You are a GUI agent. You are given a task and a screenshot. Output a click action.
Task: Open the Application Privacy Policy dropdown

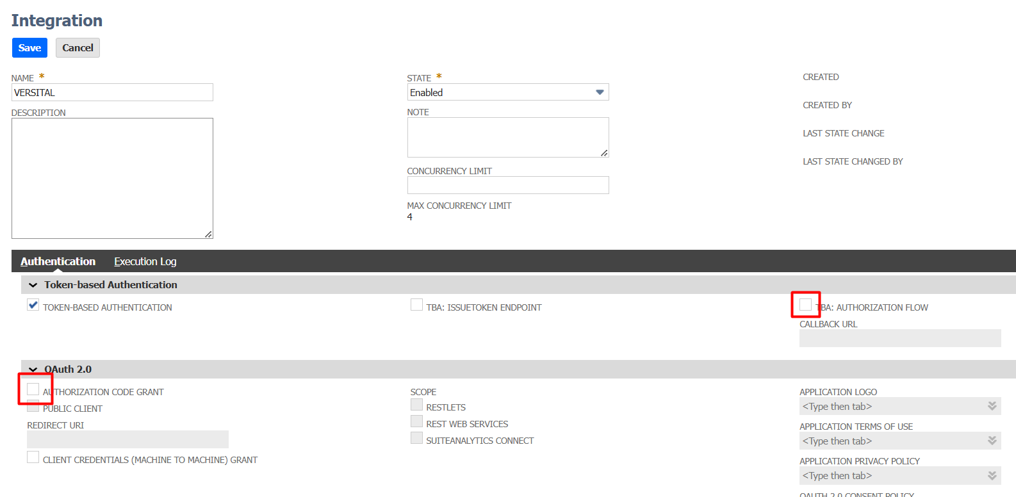tap(992, 475)
